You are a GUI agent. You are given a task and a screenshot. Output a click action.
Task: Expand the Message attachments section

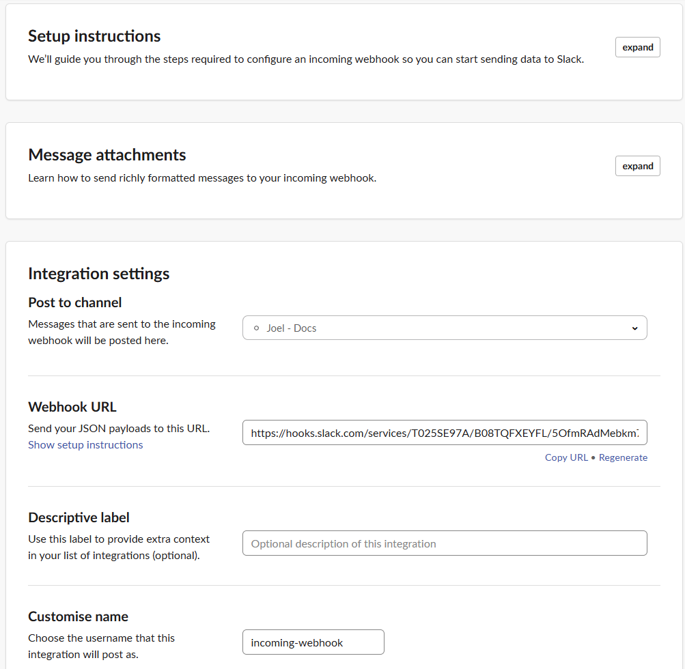coord(637,166)
